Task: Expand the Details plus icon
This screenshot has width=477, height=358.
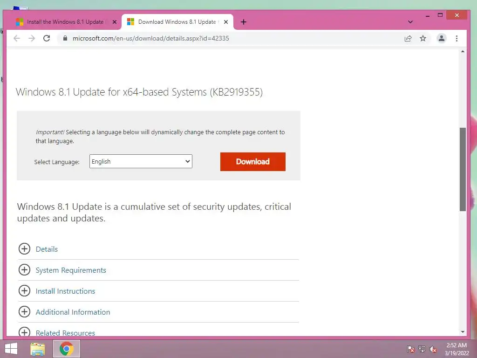Action: [x=24, y=249]
